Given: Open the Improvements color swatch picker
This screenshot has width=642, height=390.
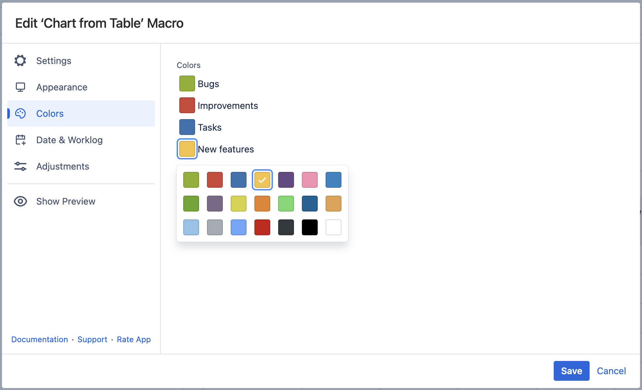Looking at the screenshot, I should [187, 105].
